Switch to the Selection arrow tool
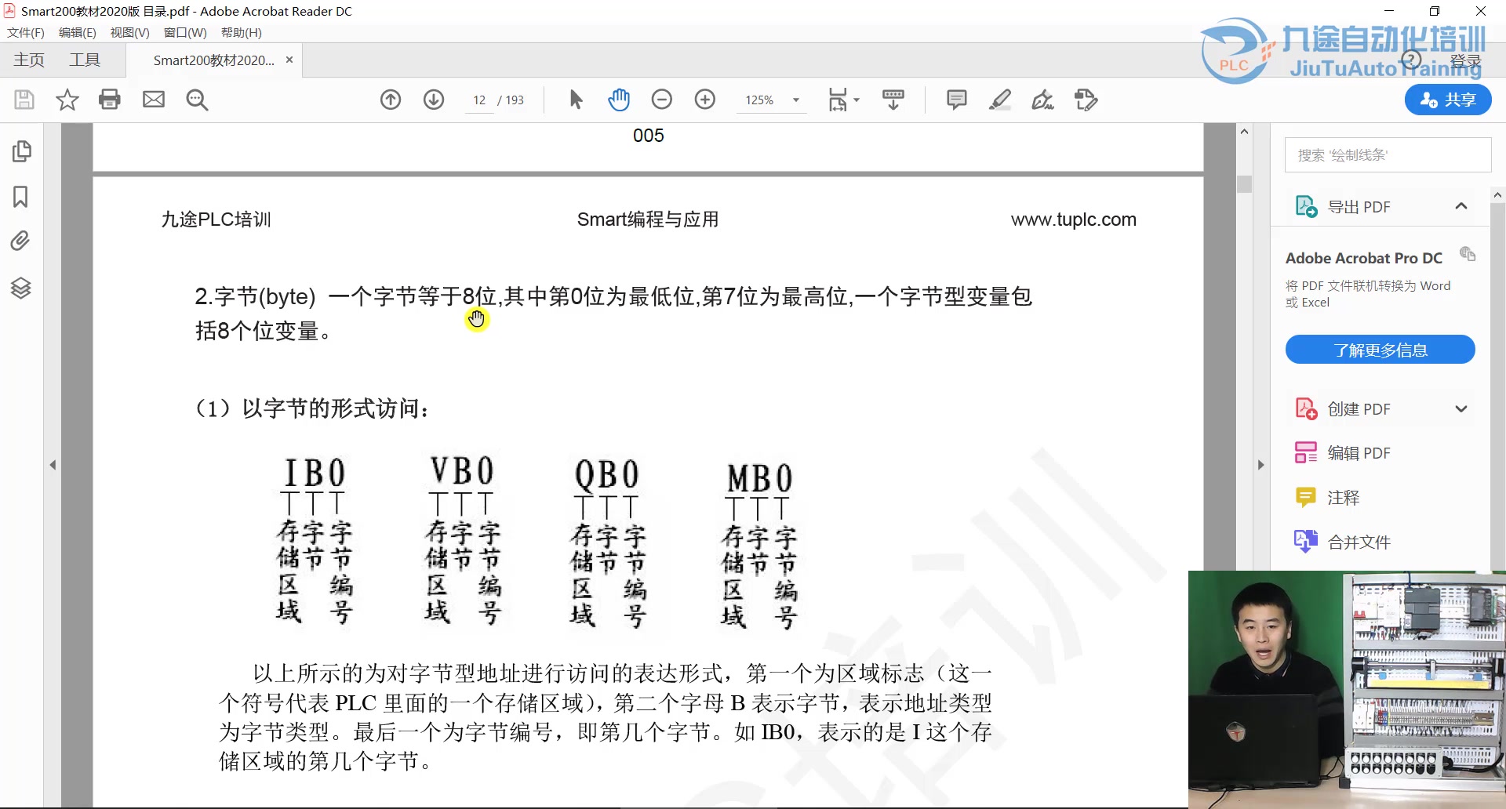 [x=576, y=100]
